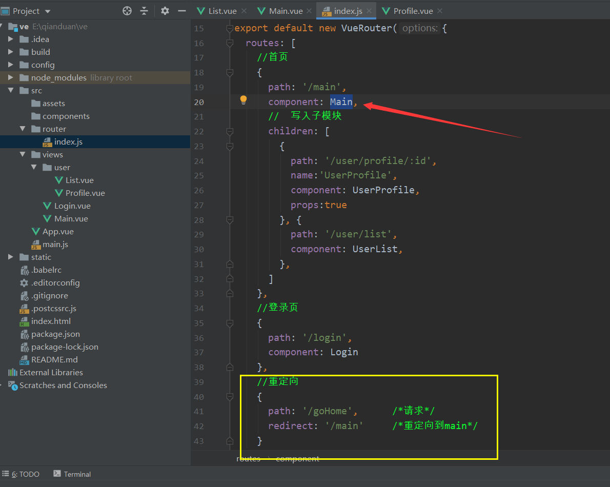Click the options parameter hint on line 15
Viewport: 610px width, 487px height.
(419, 28)
